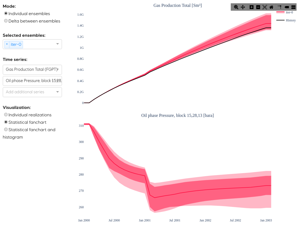This screenshot has width=304, height=225.
Task: Open the Add additional series dropdown
Action: [58, 92]
